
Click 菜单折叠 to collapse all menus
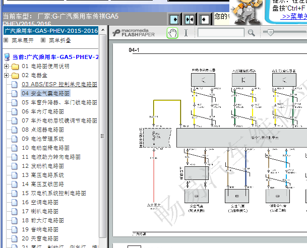point(59,40)
